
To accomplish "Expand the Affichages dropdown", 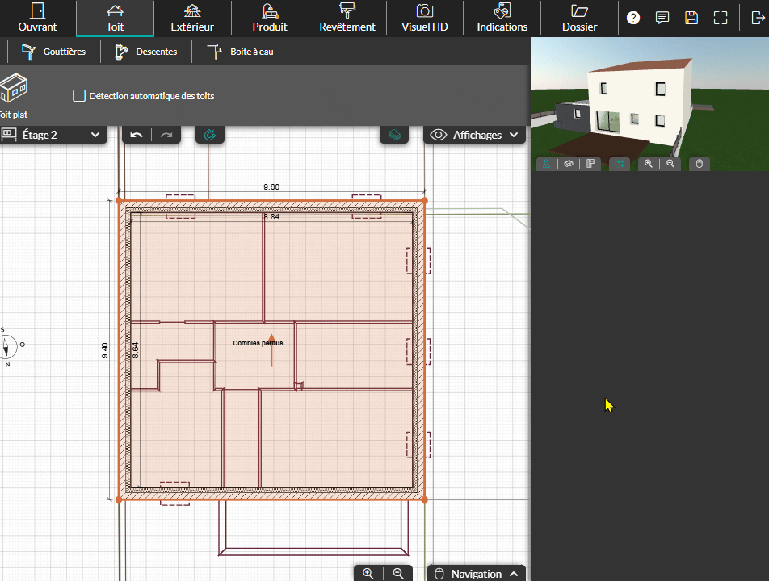I will tap(474, 135).
